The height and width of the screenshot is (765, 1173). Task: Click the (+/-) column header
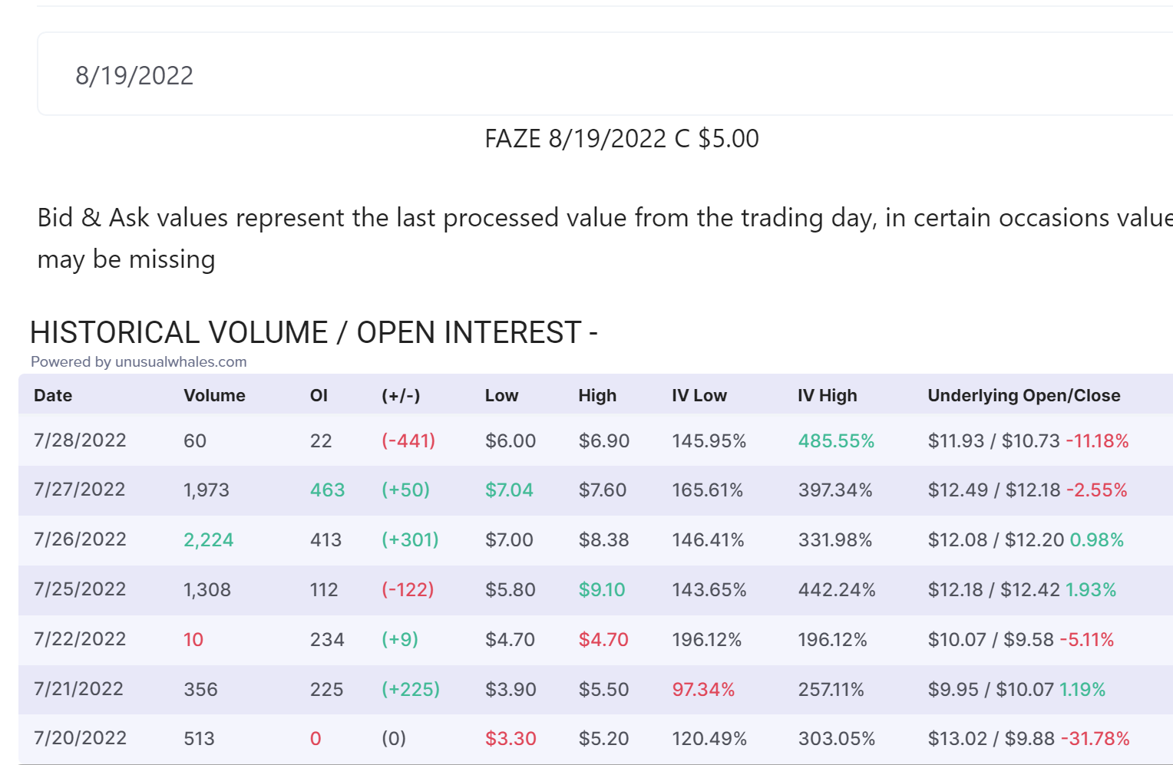pyautogui.click(x=401, y=395)
